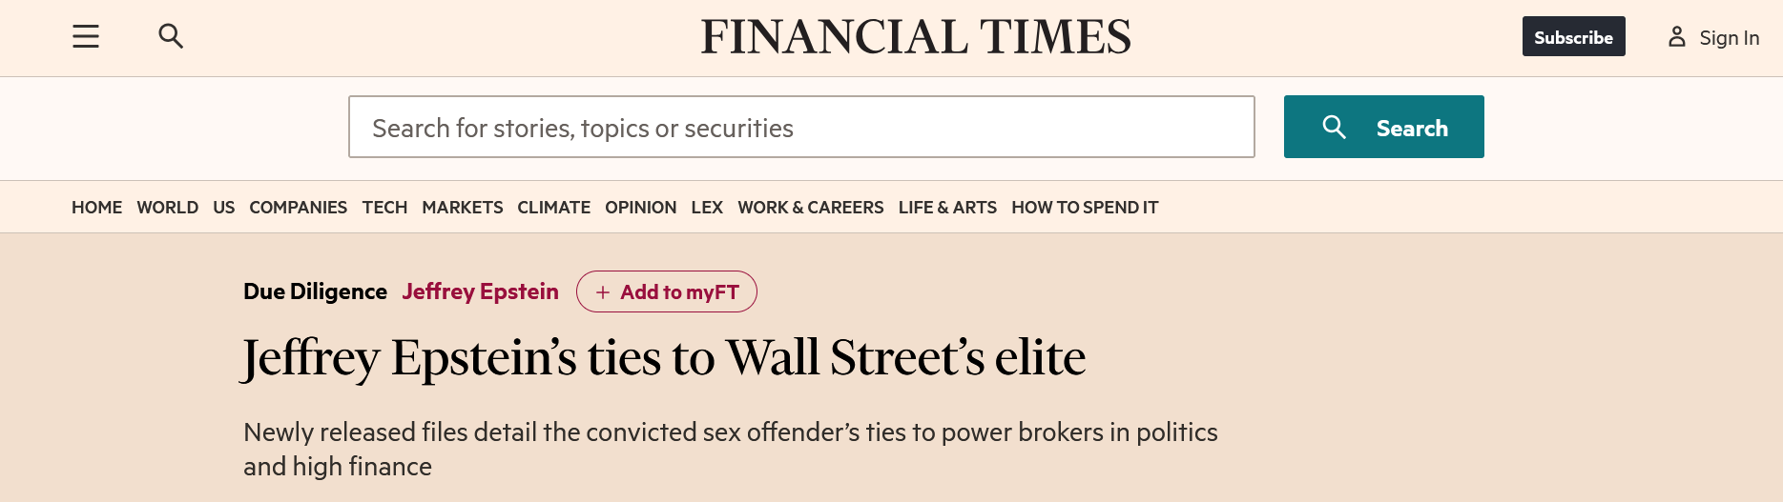This screenshot has width=1783, height=502.
Task: Click the Jeffrey Epstein topic link
Action: click(480, 291)
